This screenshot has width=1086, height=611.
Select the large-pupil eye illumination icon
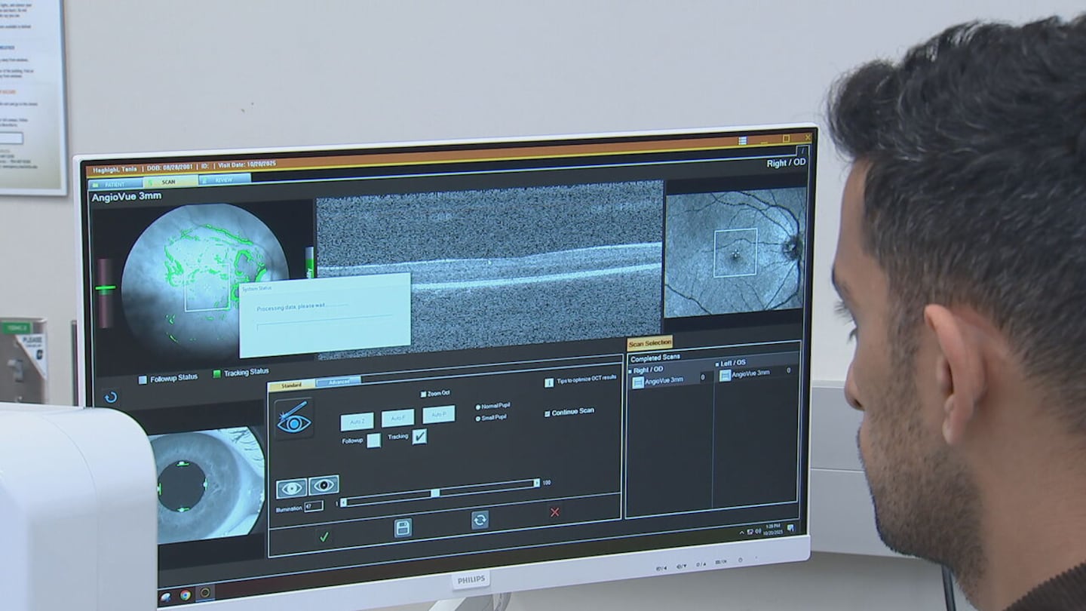(324, 485)
